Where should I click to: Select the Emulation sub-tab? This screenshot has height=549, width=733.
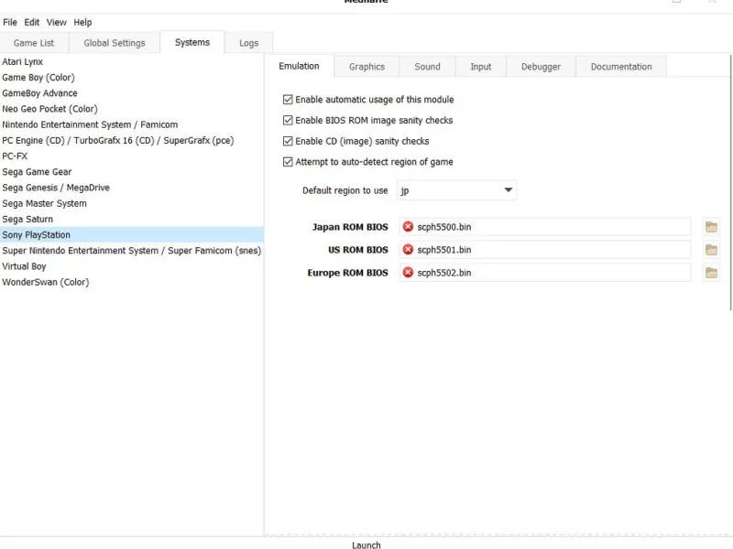point(300,66)
